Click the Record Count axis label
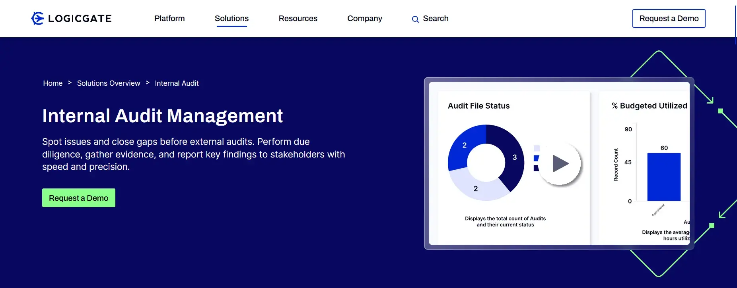 (x=616, y=165)
